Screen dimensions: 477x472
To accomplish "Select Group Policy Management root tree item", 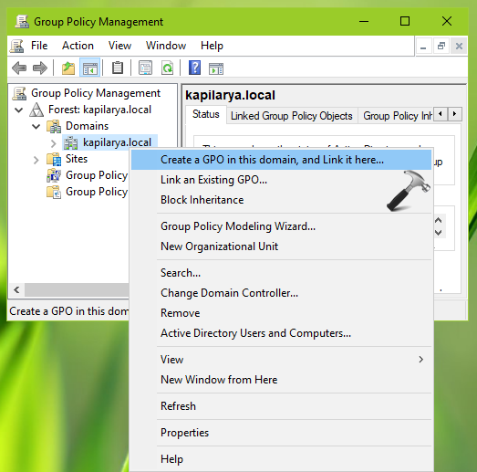I will pos(96,93).
